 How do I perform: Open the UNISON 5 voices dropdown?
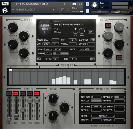coord(48,53)
